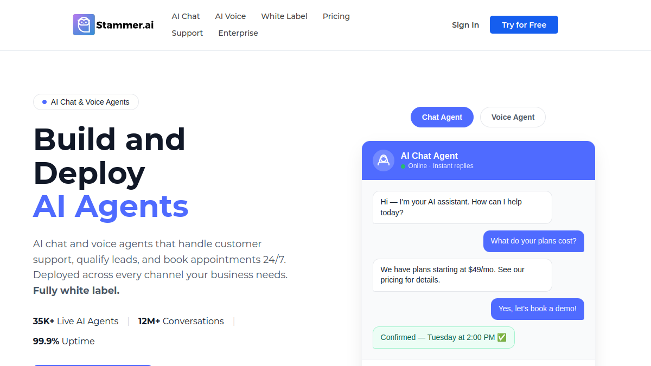
Task: Go to the White Label page
Action: click(284, 16)
